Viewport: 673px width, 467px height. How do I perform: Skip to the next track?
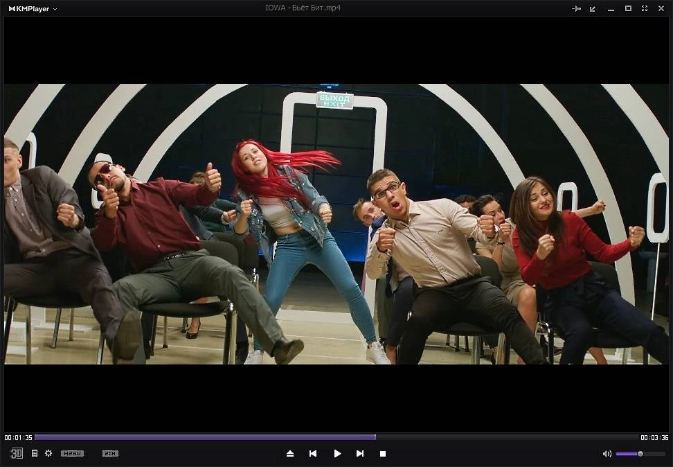pyautogui.click(x=360, y=454)
